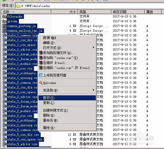This screenshot has width=164, height=149.
Task: Click the filecache folder icon
Action: [4, 16]
